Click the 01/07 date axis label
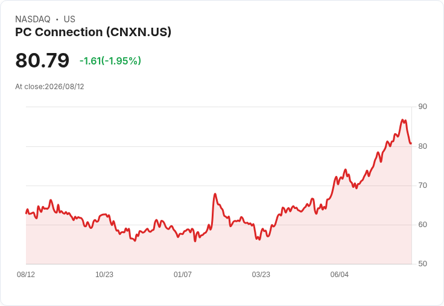This screenshot has height=306, width=444. [183, 274]
